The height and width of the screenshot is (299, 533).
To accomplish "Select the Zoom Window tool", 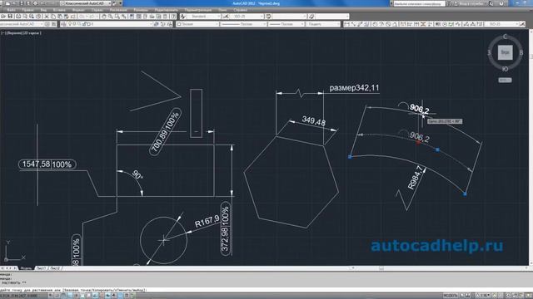I will (x=117, y=17).
